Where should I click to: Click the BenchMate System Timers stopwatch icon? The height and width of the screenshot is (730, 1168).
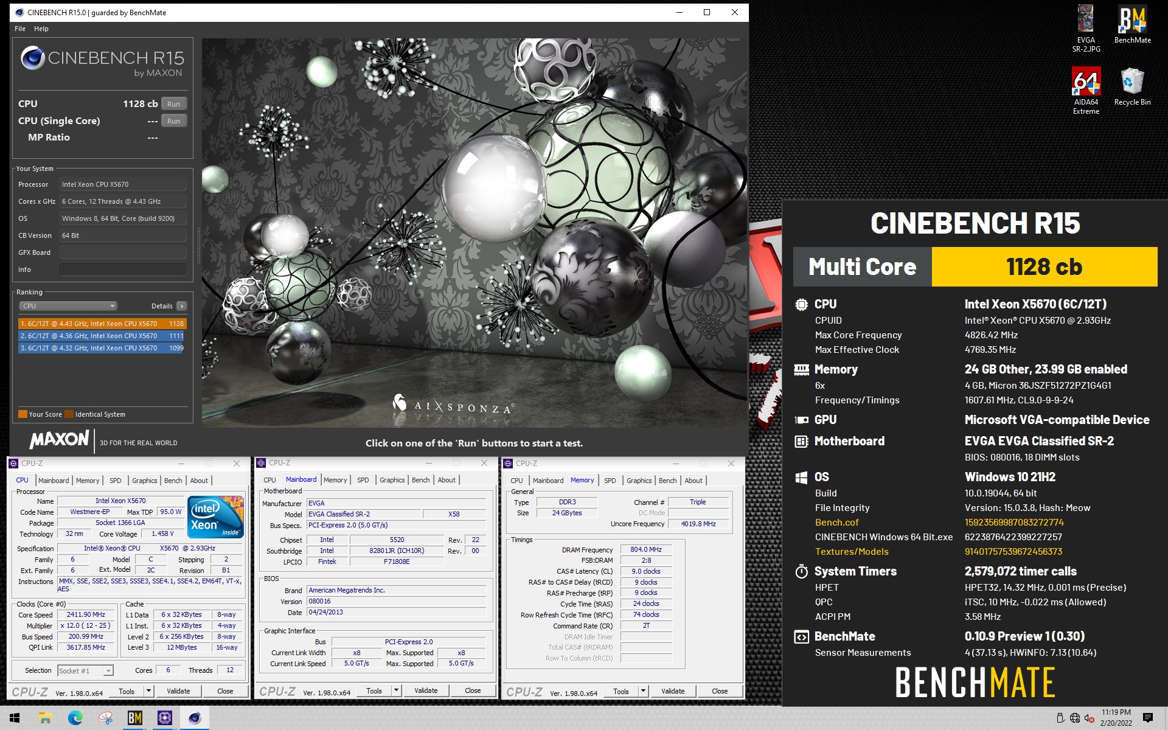tap(802, 571)
